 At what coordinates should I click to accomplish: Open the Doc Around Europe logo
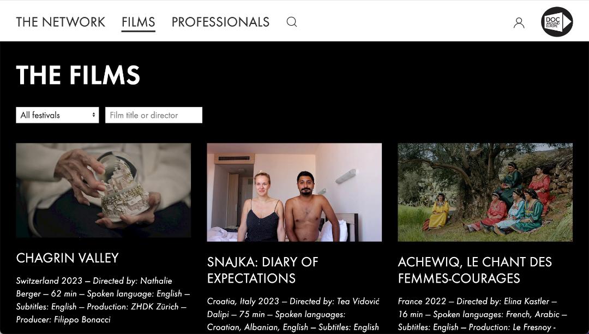[557, 22]
